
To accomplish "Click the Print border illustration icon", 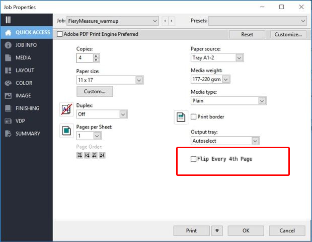I will pyautogui.click(x=181, y=117).
